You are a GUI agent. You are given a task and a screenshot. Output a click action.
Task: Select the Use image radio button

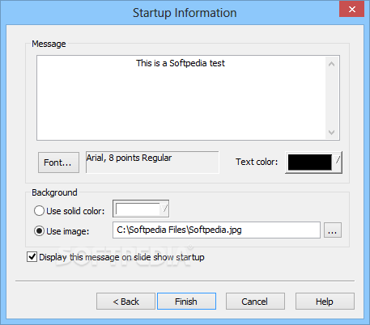click(39, 231)
